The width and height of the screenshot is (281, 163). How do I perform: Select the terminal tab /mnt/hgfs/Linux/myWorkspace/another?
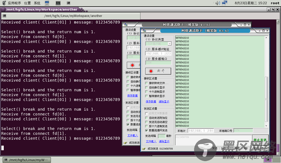point(70,16)
